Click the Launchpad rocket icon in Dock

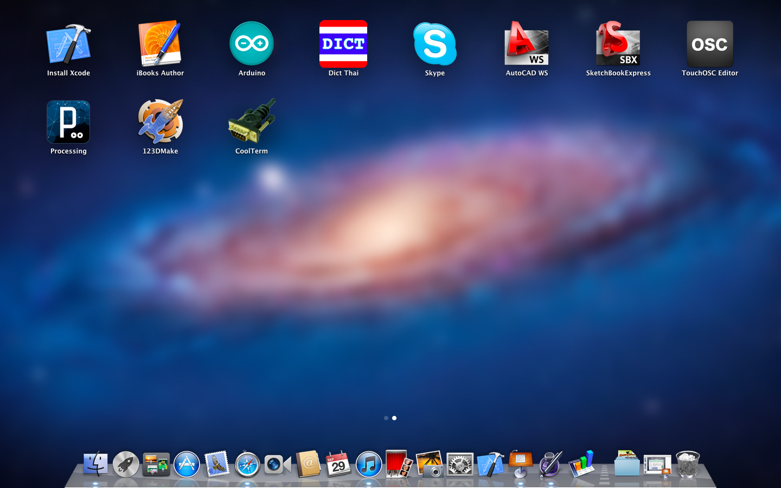(x=126, y=465)
